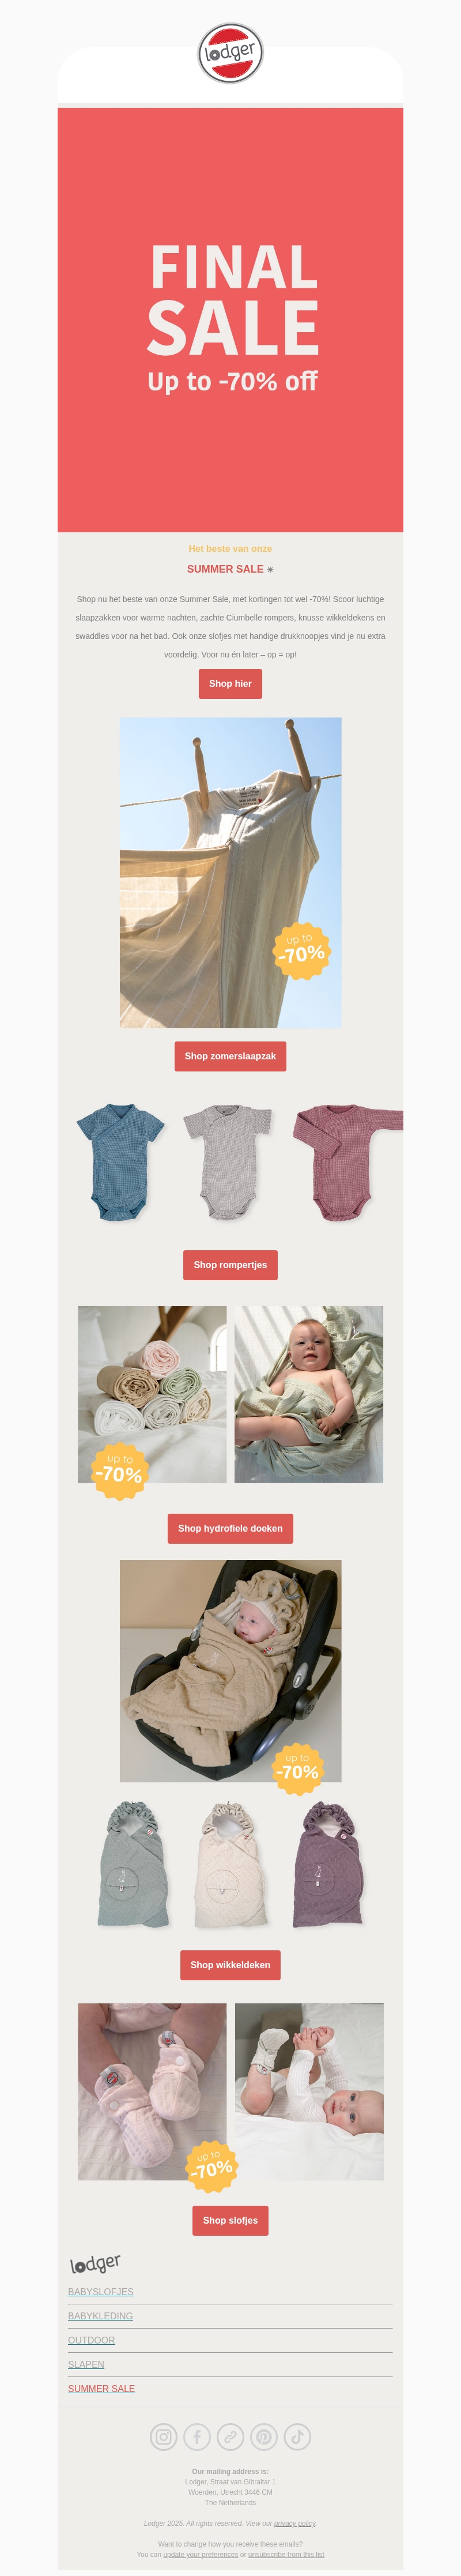Click the privacy policy link
461x2576 pixels.
pyautogui.click(x=295, y=2523)
